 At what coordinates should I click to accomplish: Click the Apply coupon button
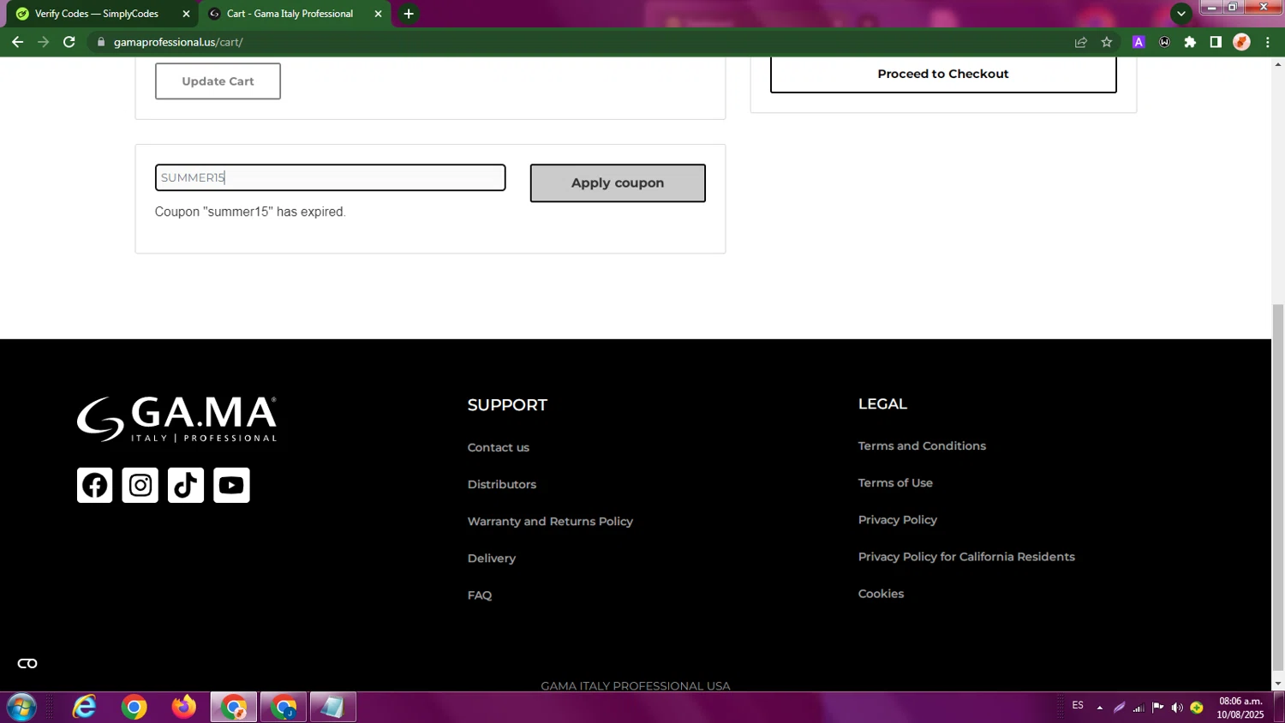(x=618, y=183)
